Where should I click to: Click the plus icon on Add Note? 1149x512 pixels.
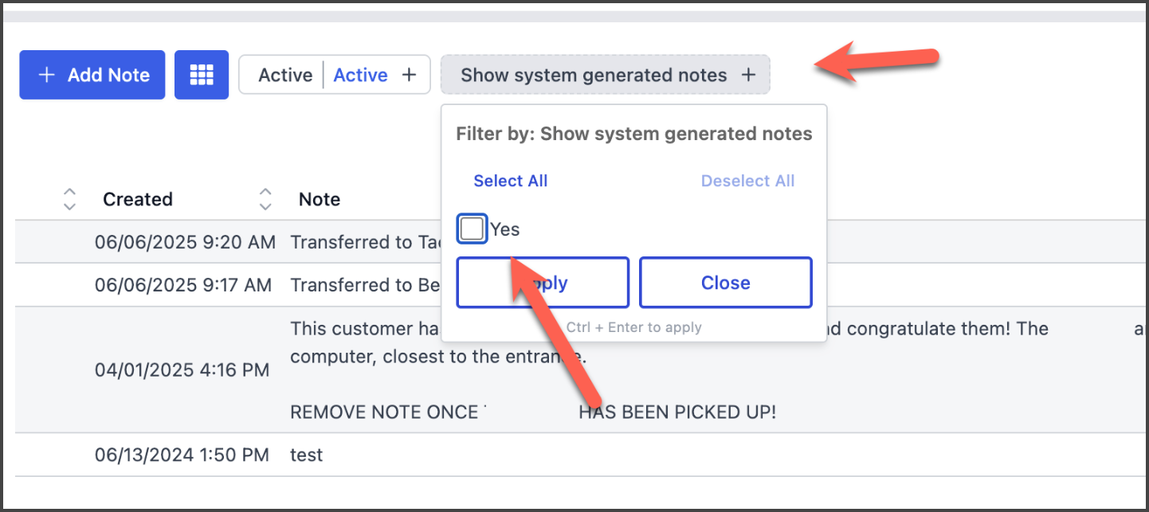coord(47,75)
